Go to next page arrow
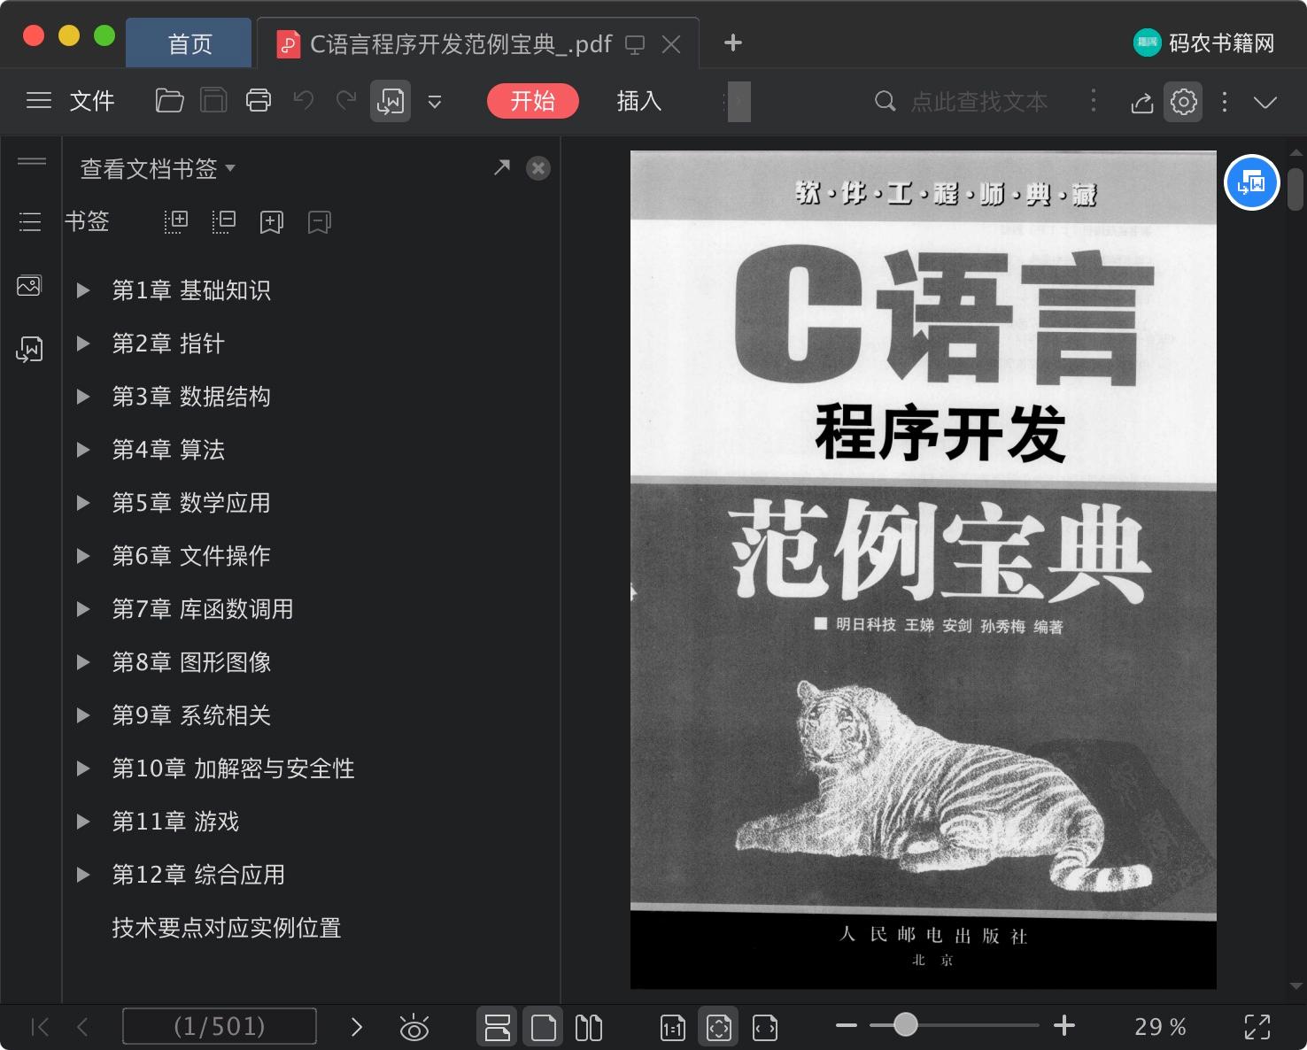The height and width of the screenshot is (1050, 1307). [x=357, y=1027]
